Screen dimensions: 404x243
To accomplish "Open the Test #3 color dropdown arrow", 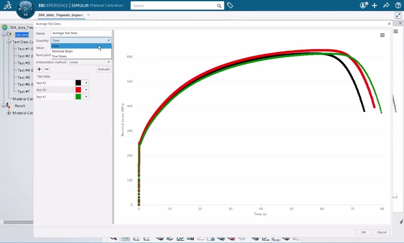I will pyautogui.click(x=86, y=83).
